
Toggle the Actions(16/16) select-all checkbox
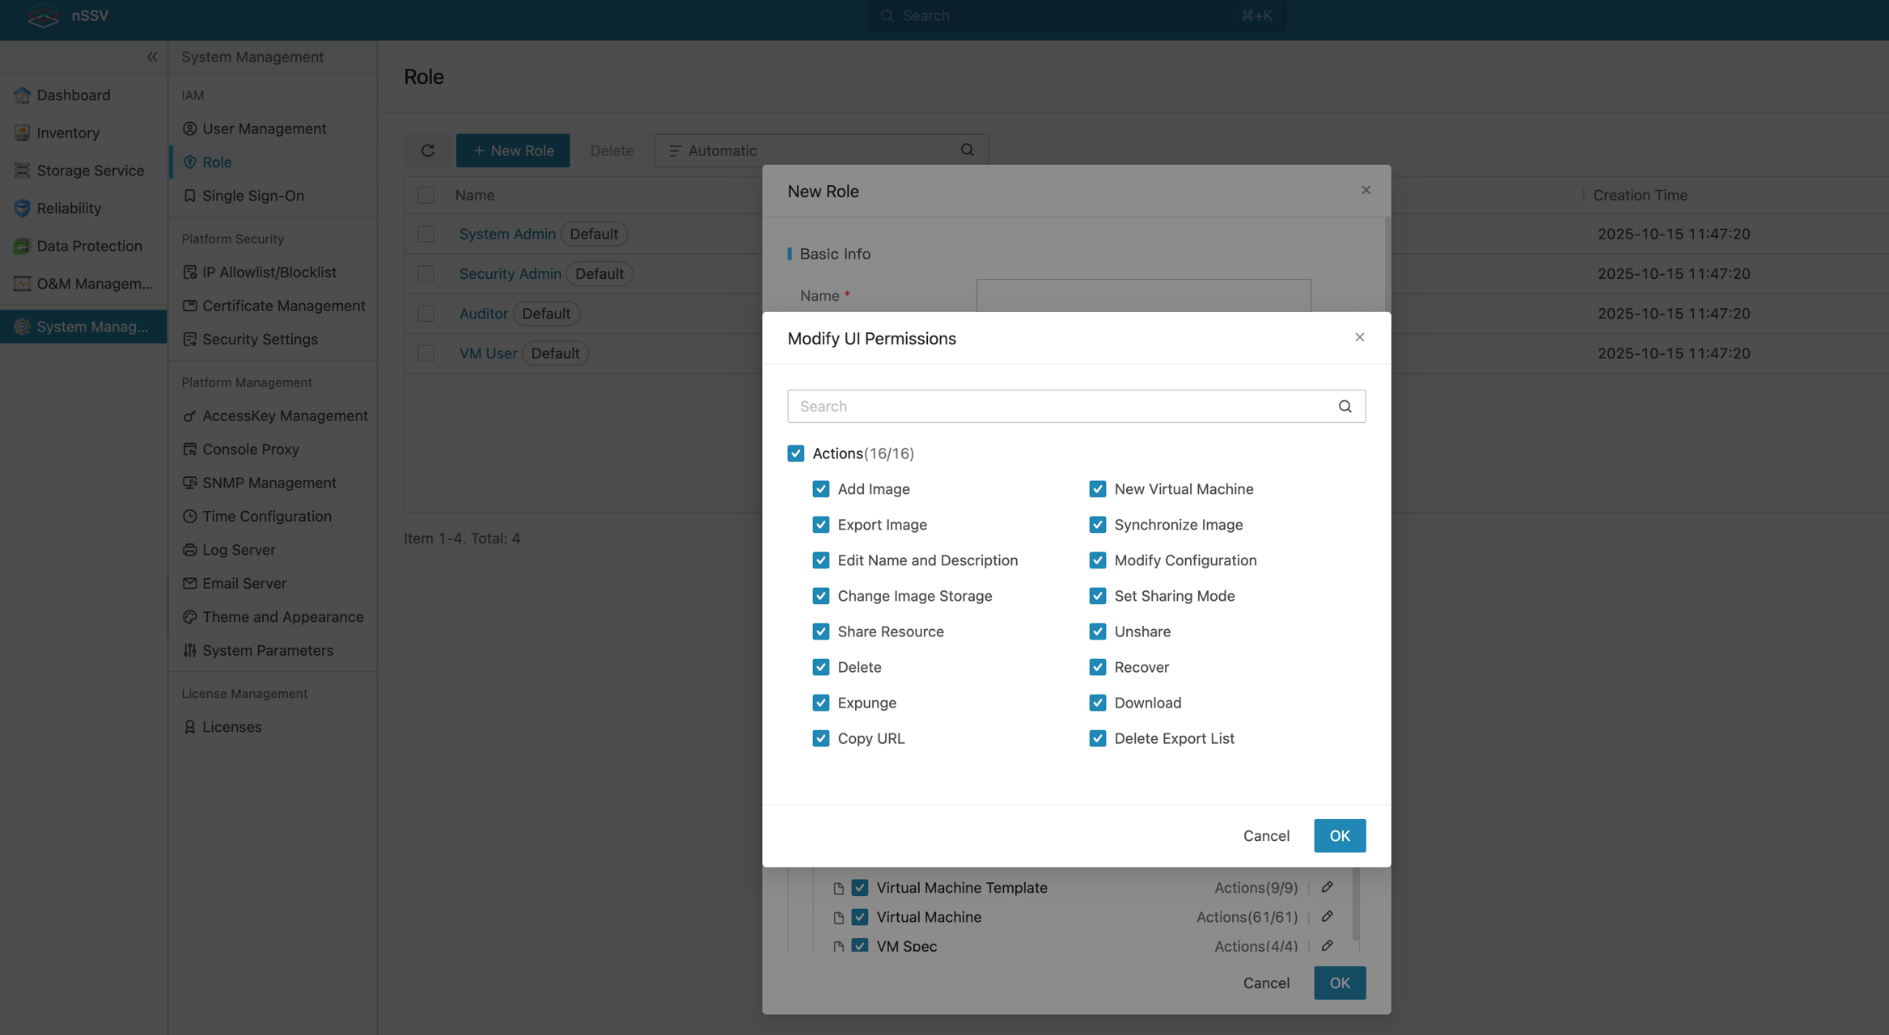796,453
